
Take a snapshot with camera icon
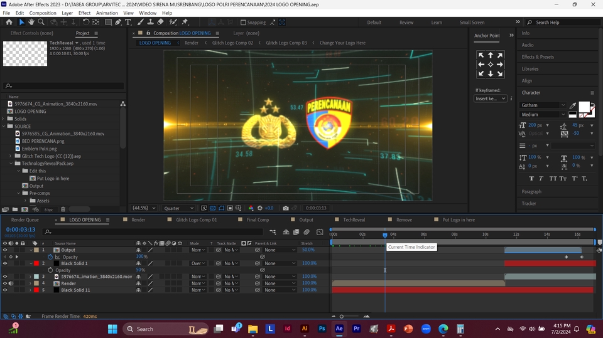pyautogui.click(x=286, y=208)
